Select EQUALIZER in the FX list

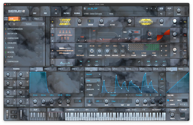(12, 43)
